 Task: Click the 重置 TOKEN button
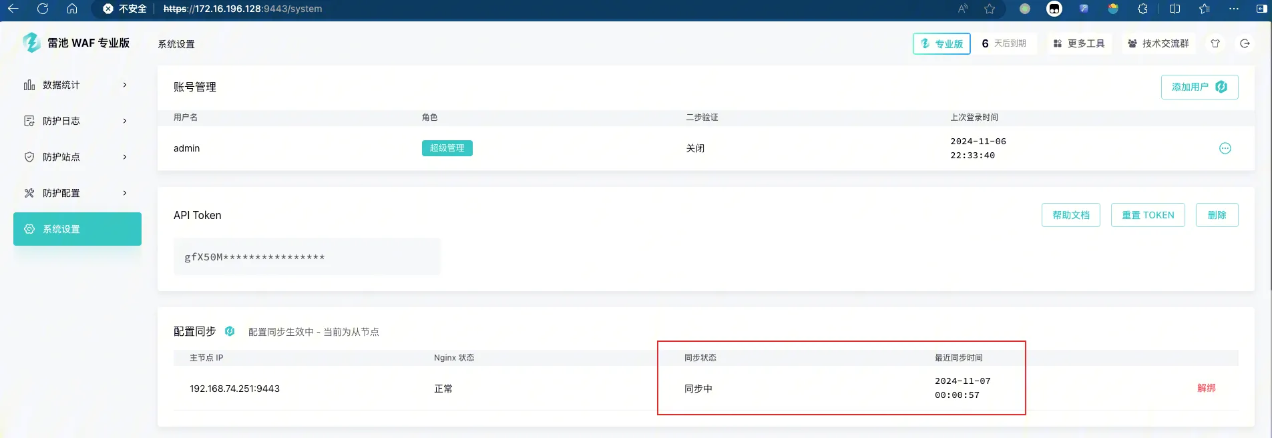[1147, 215]
